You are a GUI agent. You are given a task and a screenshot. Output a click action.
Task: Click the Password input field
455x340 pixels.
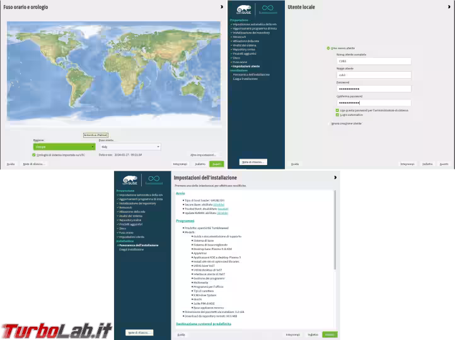(x=374, y=89)
